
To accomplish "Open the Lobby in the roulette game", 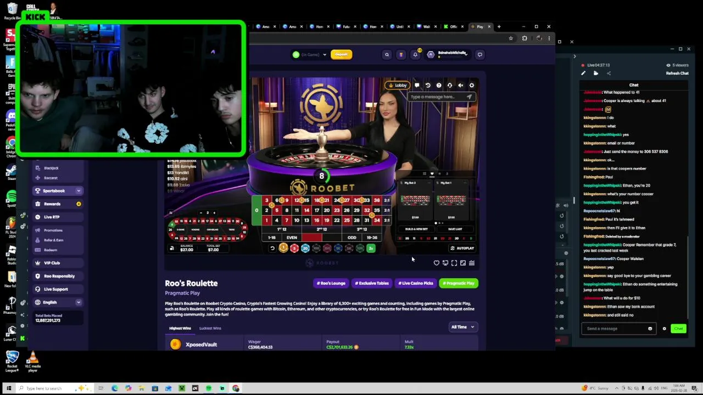I will 398,85.
